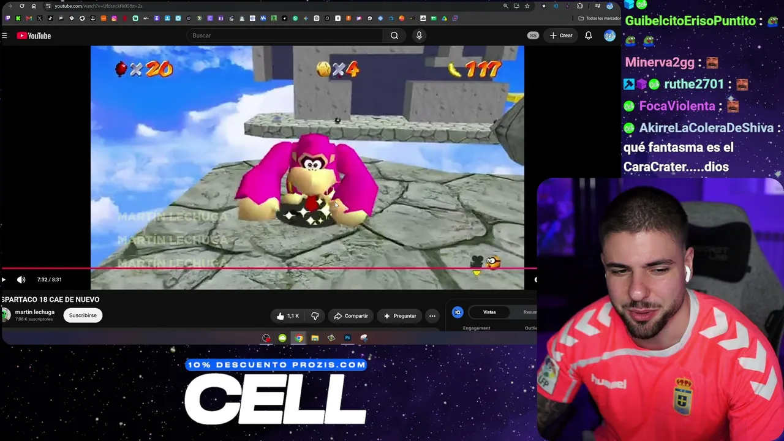
Task: Click the video title SPARTACO 18 CAE DE NUEVO
Action: (x=50, y=300)
